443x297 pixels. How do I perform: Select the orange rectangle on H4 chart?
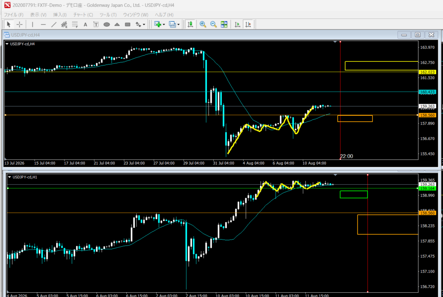(355, 118)
